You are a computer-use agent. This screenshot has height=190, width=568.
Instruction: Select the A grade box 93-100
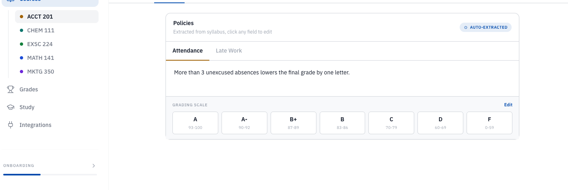195,123
